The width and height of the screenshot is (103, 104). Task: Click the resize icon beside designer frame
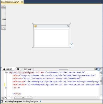coord(72,44)
